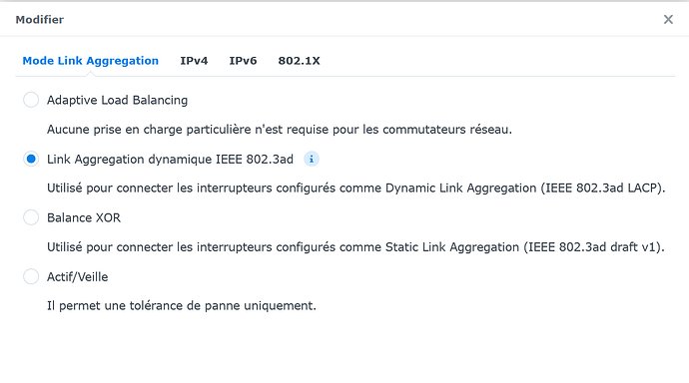This screenshot has width=689, height=383.
Task: Click the Actif/Veille label text
Action: [x=77, y=277]
